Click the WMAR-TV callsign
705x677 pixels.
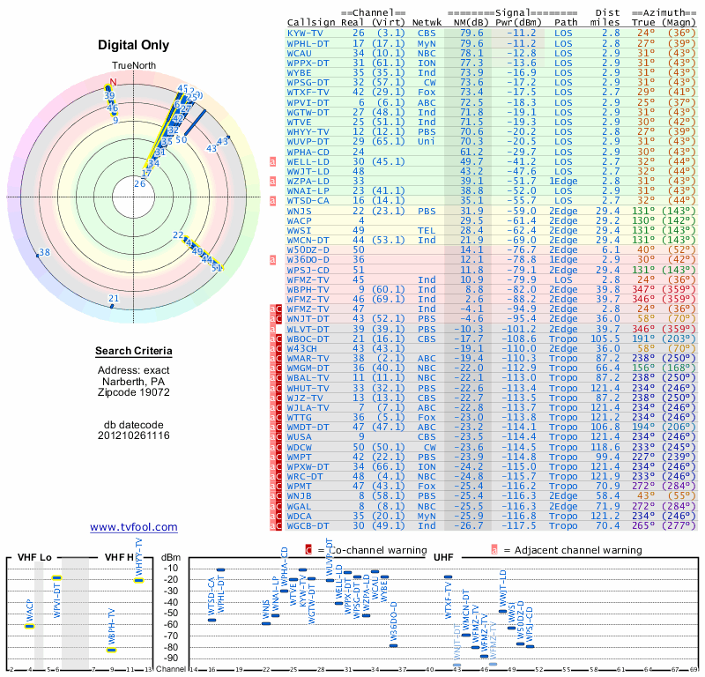308,359
